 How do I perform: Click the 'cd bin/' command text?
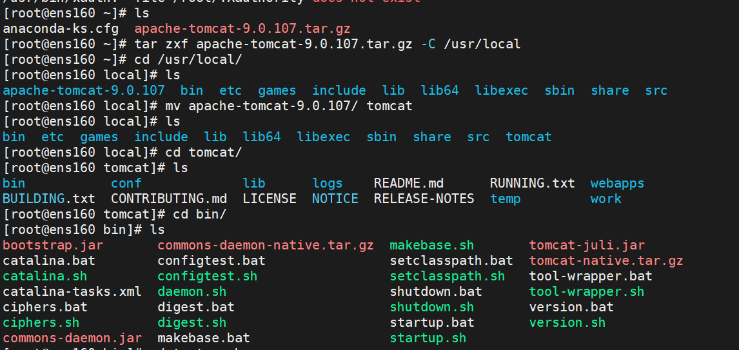200,215
